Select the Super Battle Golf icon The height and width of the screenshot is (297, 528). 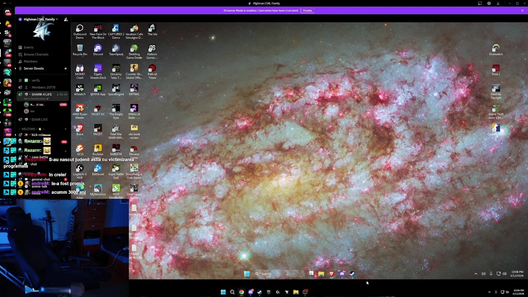pos(116,172)
